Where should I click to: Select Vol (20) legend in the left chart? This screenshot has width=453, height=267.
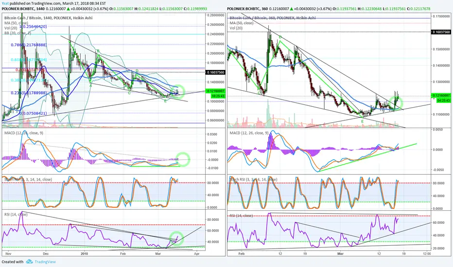11,28
